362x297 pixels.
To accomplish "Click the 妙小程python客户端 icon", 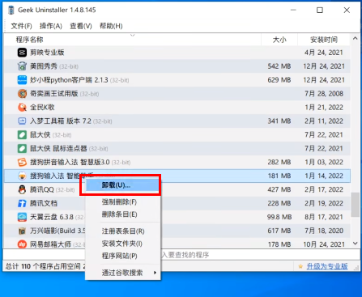I will point(22,80).
